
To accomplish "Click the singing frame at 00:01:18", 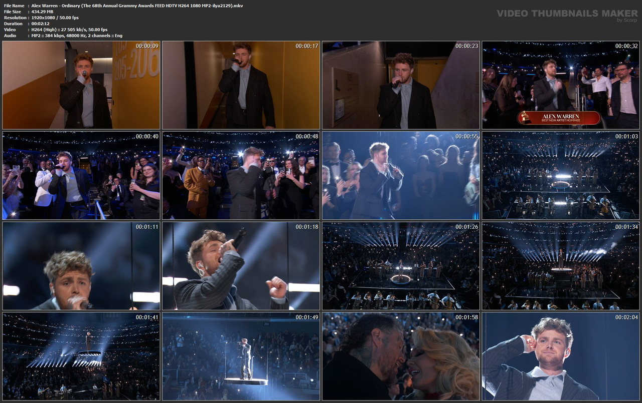I will (x=241, y=266).
